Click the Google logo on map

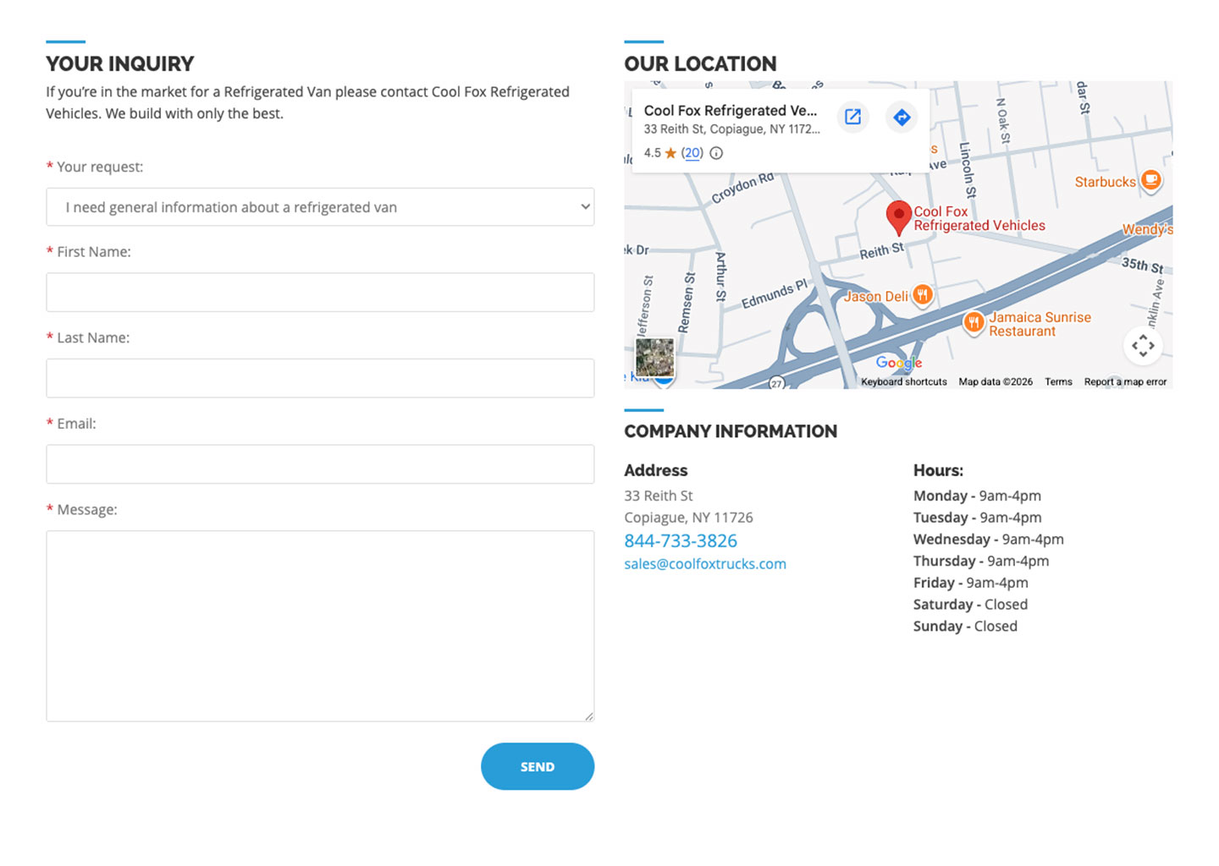pos(899,363)
